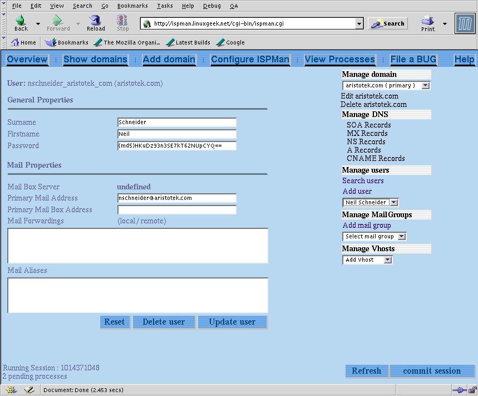The width and height of the screenshot is (478, 396).
Task: Expand the Back button history dropdown
Action: (38, 23)
